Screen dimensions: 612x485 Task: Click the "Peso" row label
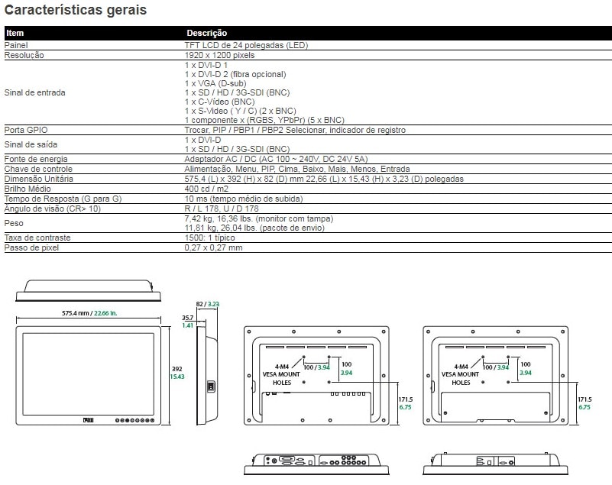click(x=14, y=224)
